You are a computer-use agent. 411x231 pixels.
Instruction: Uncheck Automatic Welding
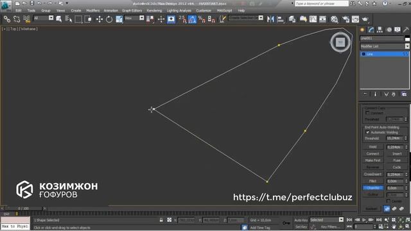367,132
